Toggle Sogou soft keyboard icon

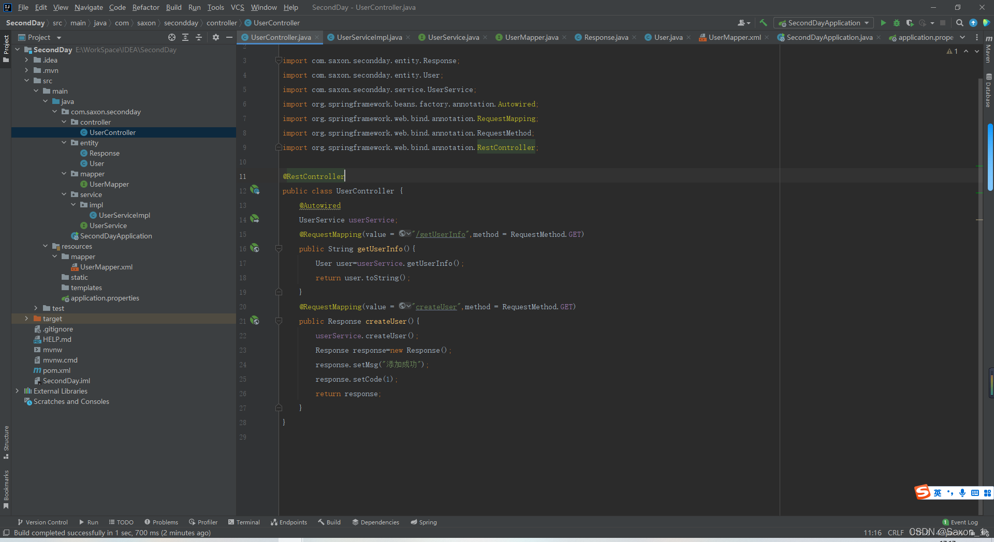coord(975,493)
